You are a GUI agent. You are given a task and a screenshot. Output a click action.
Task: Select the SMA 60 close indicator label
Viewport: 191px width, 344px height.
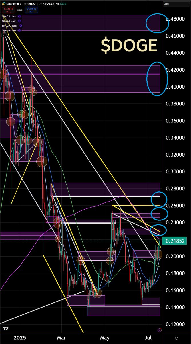point(9,21)
